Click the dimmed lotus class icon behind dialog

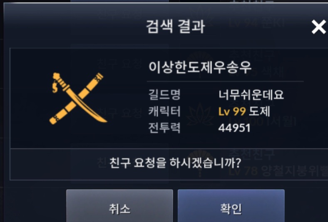[x=200, y=114]
